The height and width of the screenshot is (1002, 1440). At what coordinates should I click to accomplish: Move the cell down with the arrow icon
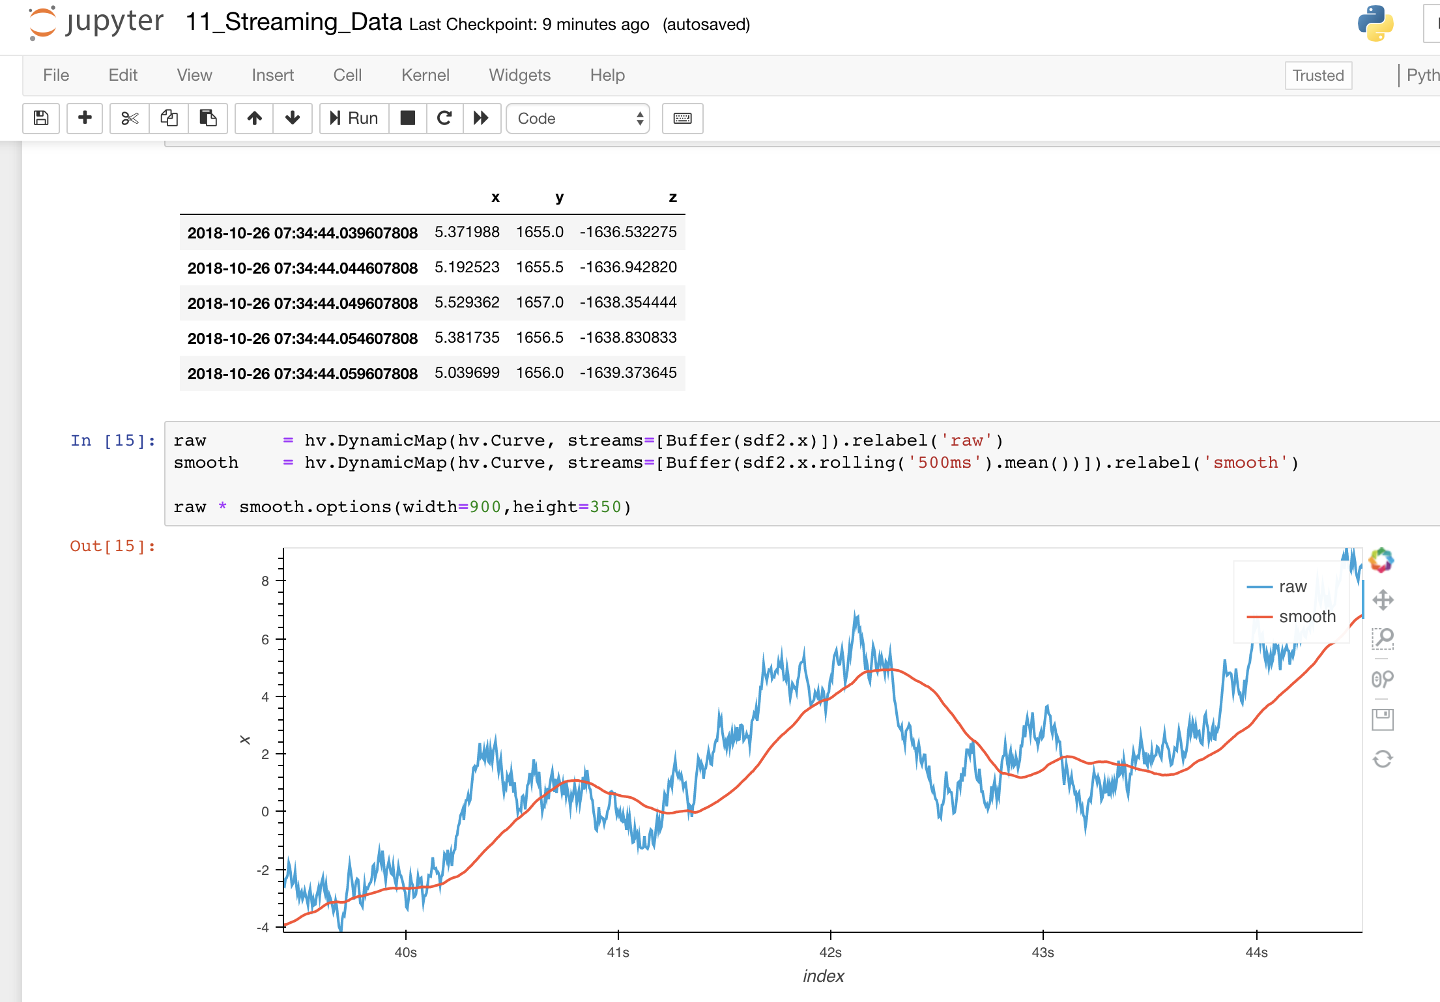coord(293,119)
